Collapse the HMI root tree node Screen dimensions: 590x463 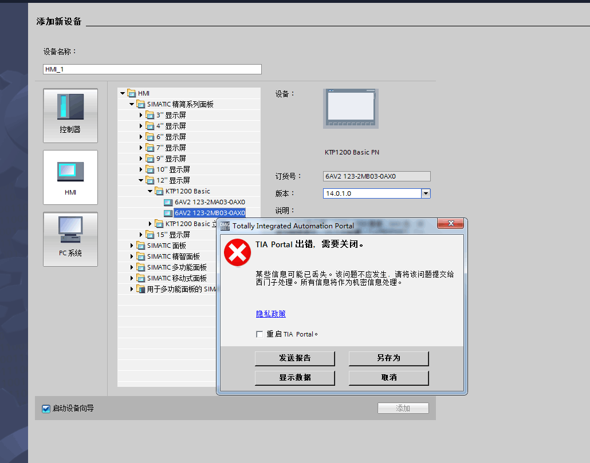pos(123,93)
